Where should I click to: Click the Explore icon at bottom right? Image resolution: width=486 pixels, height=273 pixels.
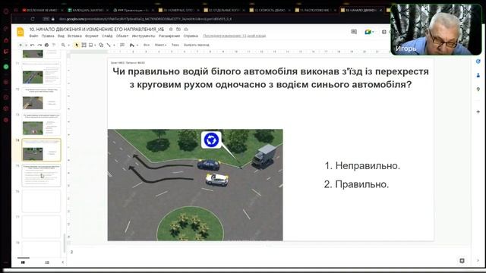tap(462, 261)
